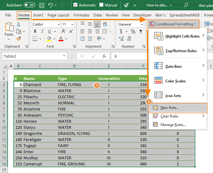
Task: Click the Save icon in title bar
Action: tap(42, 5)
